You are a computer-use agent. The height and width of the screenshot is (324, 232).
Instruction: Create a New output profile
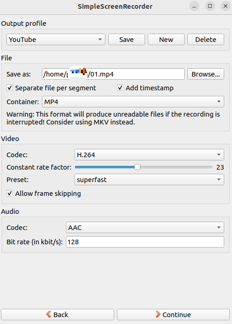[x=166, y=40]
